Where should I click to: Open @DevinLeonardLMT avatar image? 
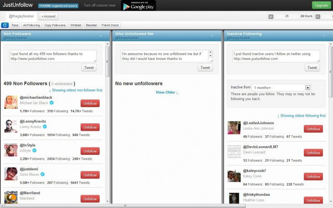click(234, 152)
